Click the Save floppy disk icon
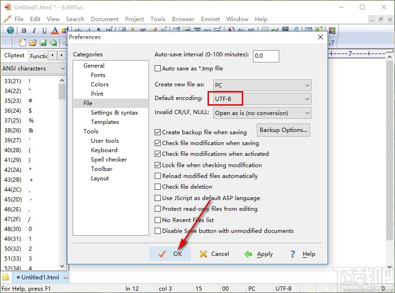The width and height of the screenshot is (395, 293). point(43,43)
